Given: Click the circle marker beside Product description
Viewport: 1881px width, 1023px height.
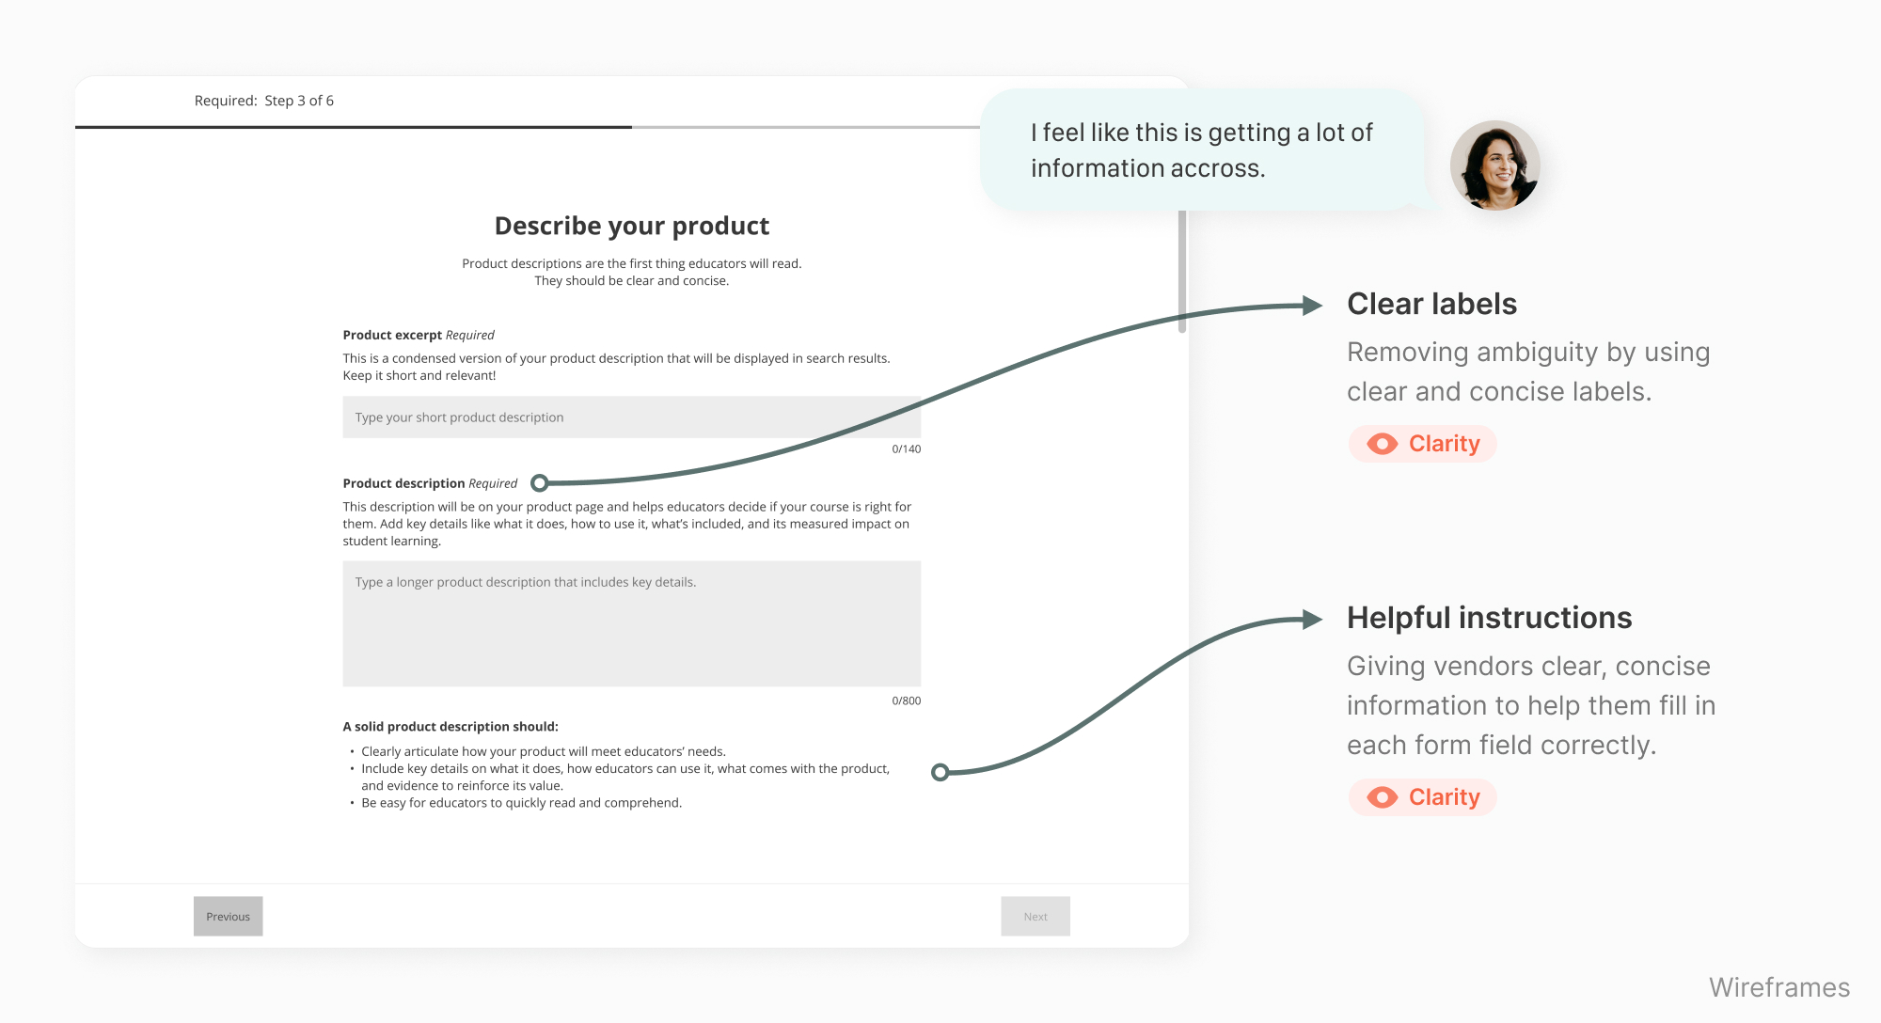Looking at the screenshot, I should 540,483.
